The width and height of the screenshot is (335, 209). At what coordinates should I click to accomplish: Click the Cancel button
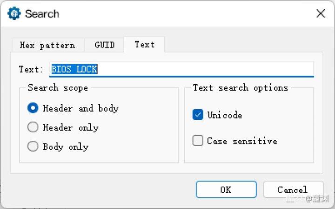click(x=293, y=189)
